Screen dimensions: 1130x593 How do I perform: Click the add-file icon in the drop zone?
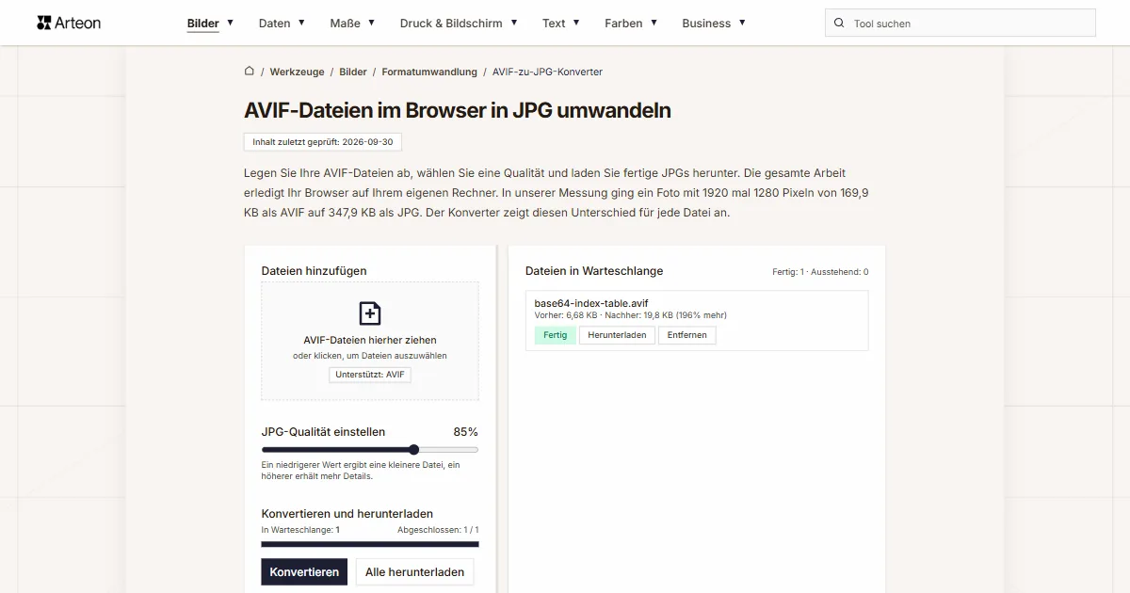coord(370,313)
